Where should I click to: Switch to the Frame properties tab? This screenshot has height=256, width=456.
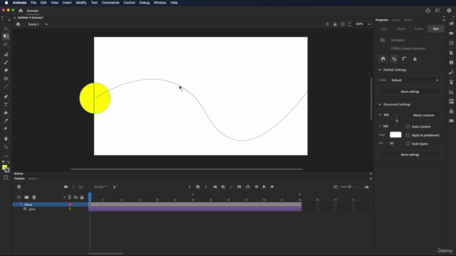point(418,28)
